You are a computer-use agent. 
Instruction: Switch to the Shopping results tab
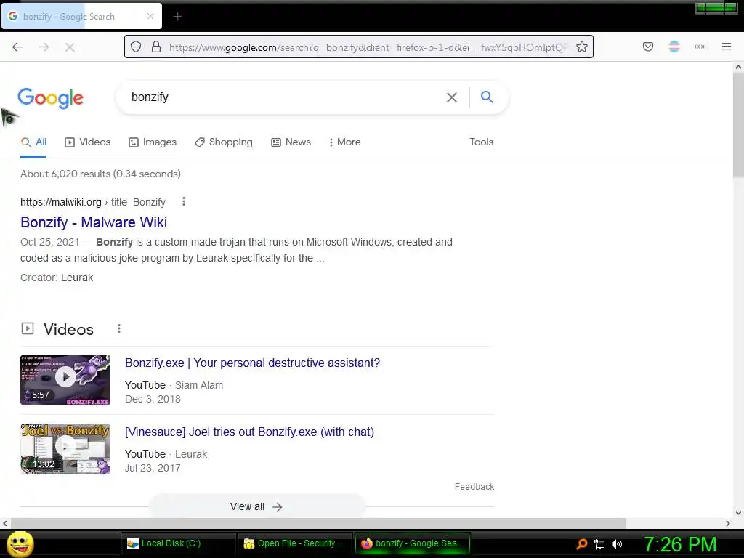(224, 142)
